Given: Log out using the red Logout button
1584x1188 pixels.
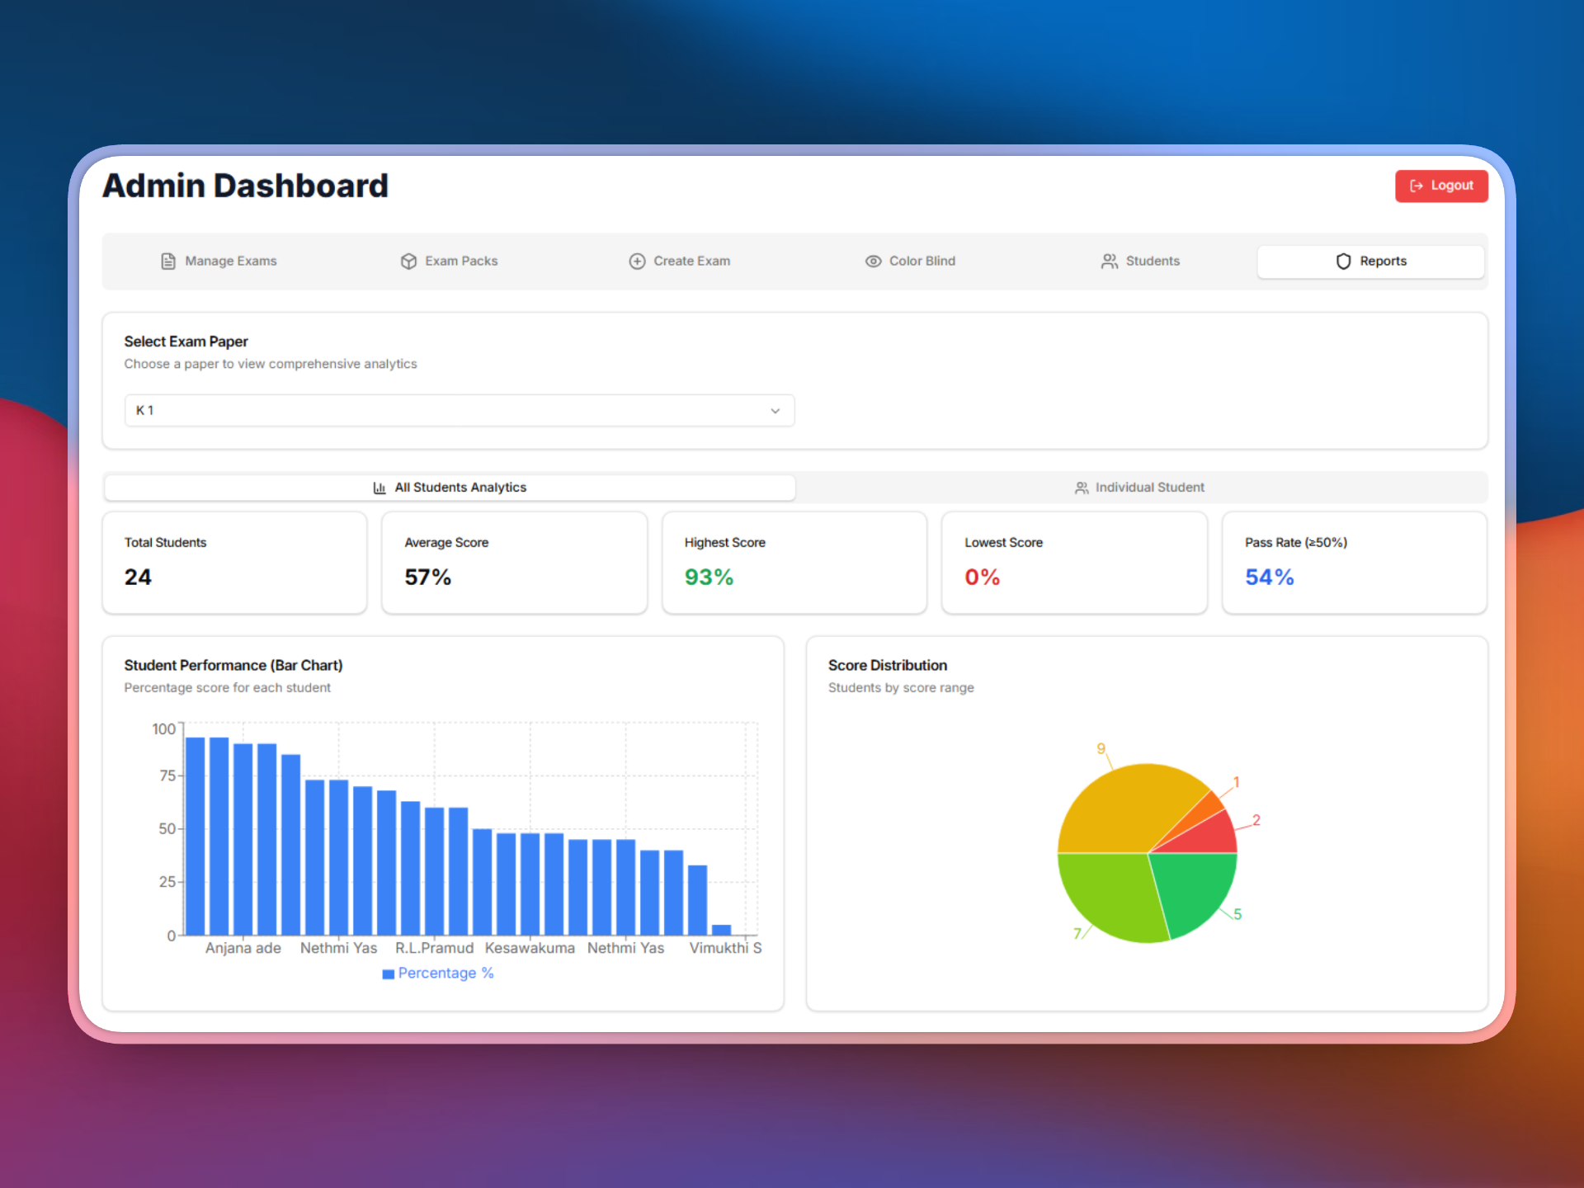Looking at the screenshot, I should (x=1440, y=186).
